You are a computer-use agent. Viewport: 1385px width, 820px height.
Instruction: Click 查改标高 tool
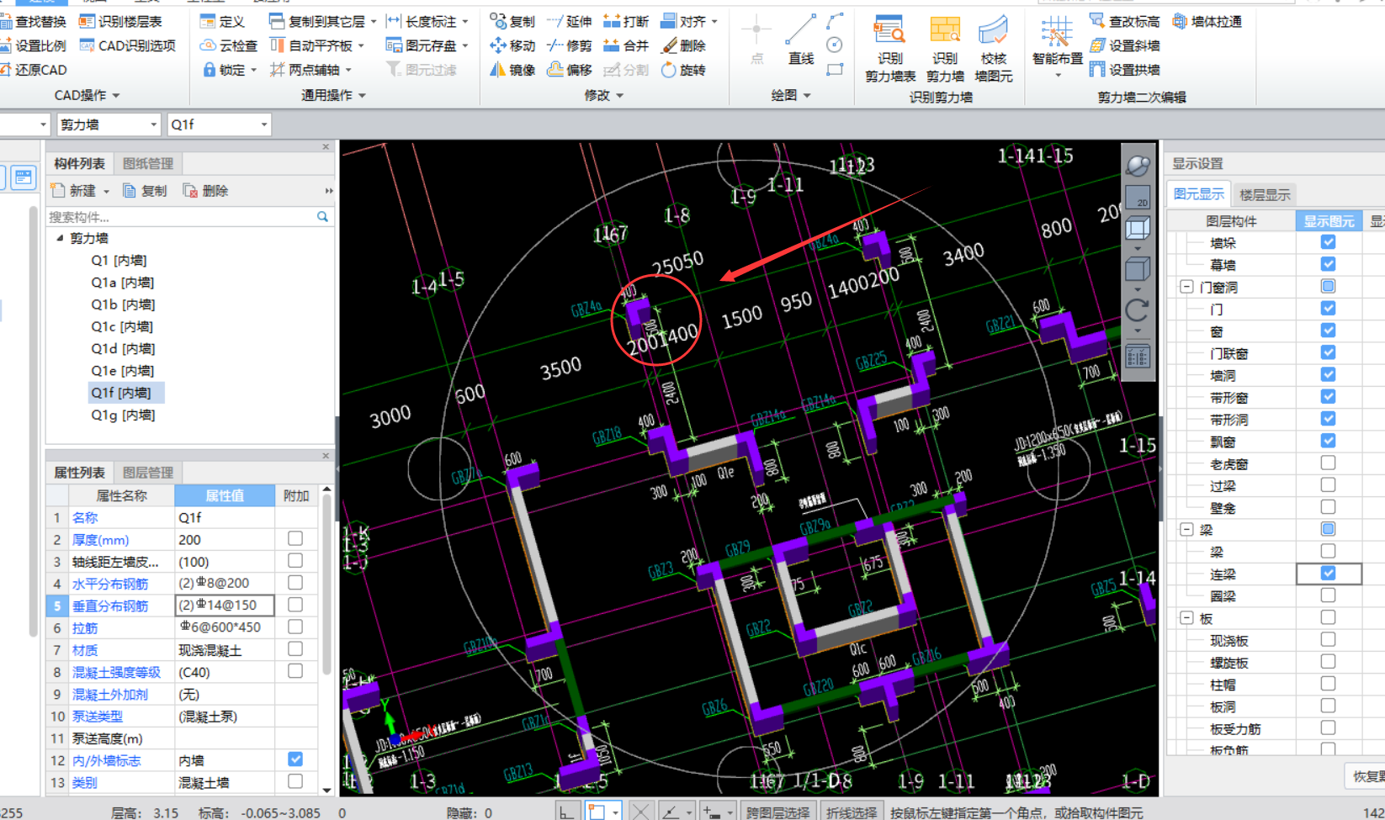[x=1124, y=21]
